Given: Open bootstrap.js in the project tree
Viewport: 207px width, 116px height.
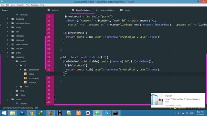Looking at the screenshot, I should [34, 78].
